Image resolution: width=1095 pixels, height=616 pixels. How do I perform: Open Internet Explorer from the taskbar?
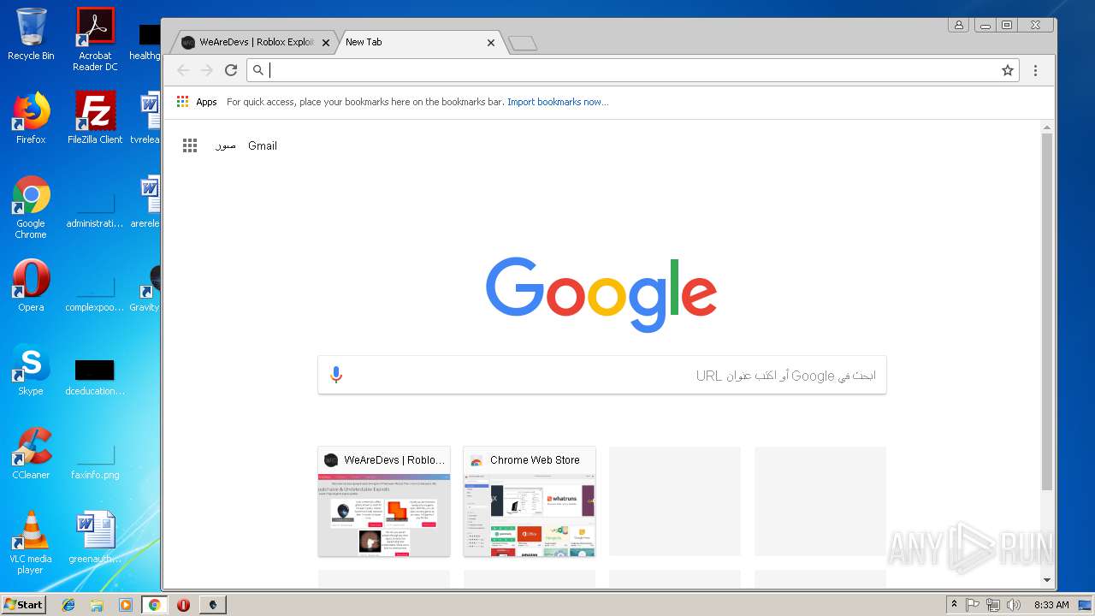tap(68, 605)
